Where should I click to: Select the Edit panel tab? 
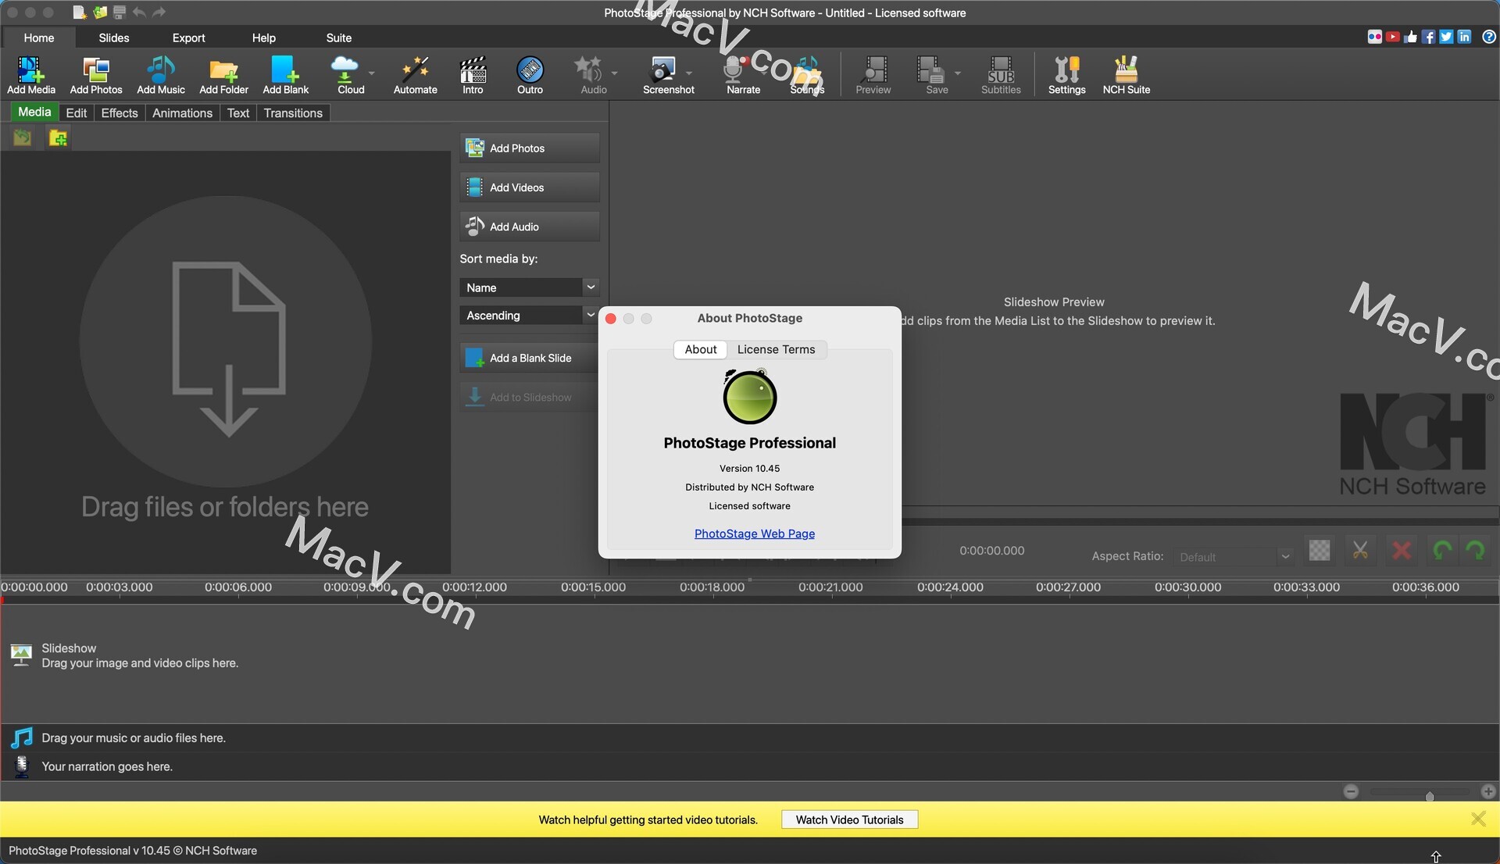(x=76, y=113)
